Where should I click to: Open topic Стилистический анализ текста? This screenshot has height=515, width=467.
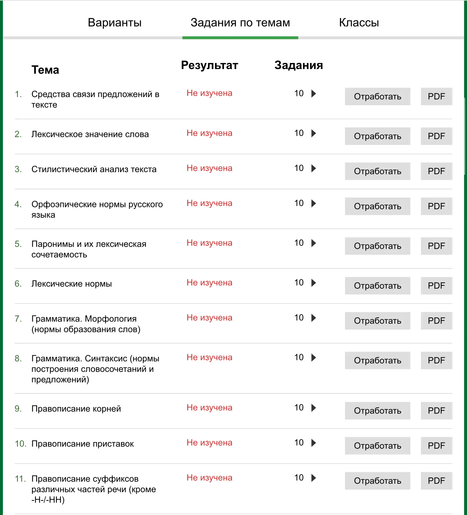pyautogui.click(x=94, y=169)
